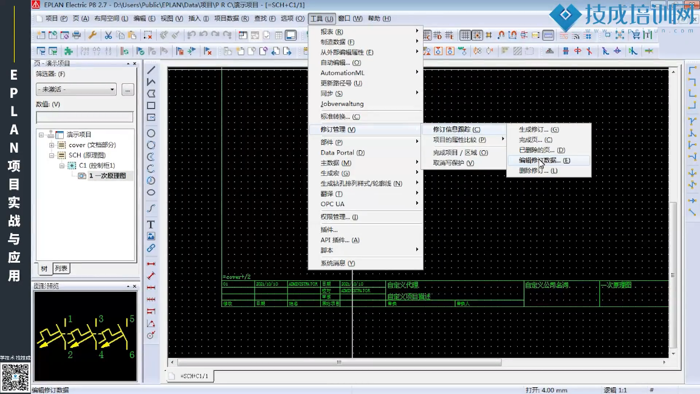The image size is (700, 394).
Task: Click the delete selection area icon
Action: pyautogui.click(x=148, y=35)
